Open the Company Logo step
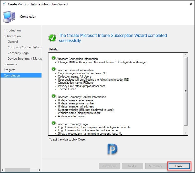The image size is (195, 173). click(x=18, y=53)
